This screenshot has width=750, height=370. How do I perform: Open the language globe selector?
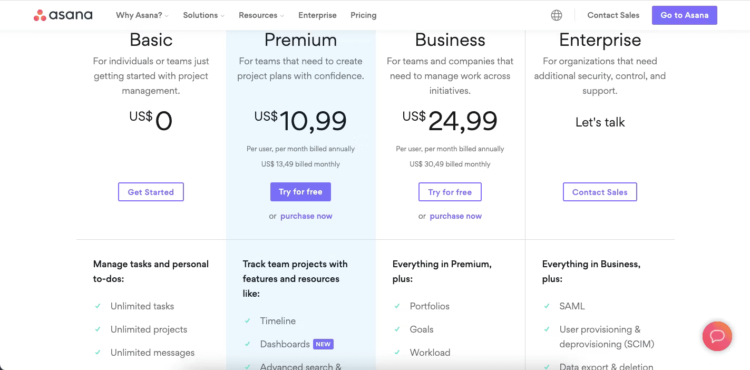pyautogui.click(x=557, y=15)
